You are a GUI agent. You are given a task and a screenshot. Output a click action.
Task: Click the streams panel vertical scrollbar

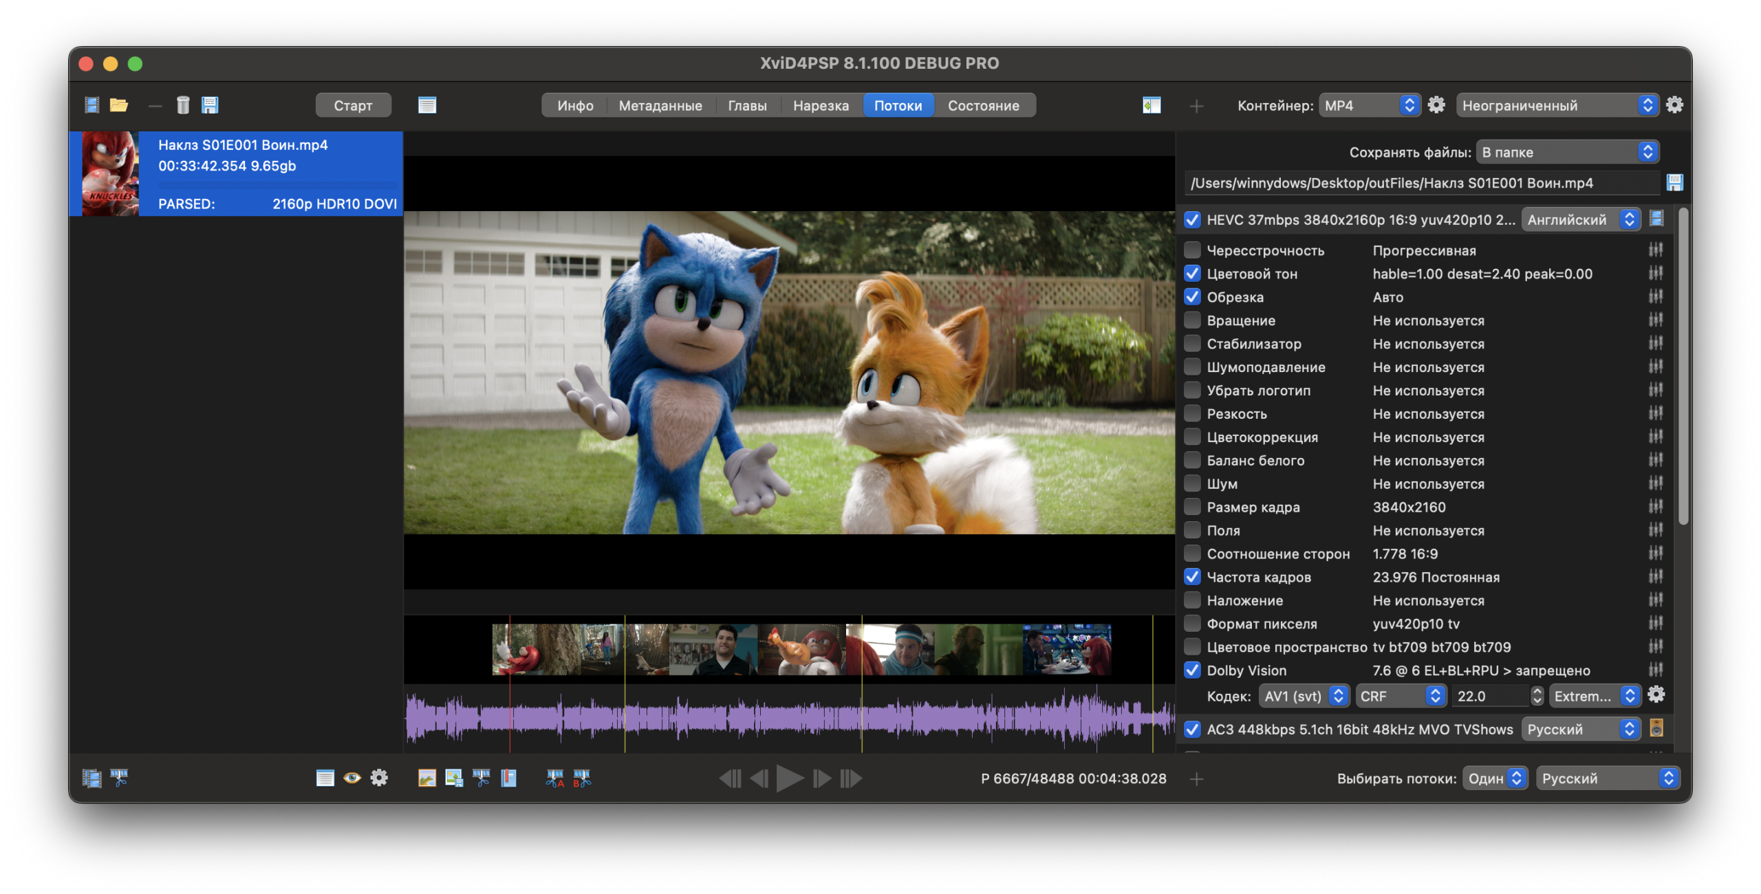(1683, 366)
